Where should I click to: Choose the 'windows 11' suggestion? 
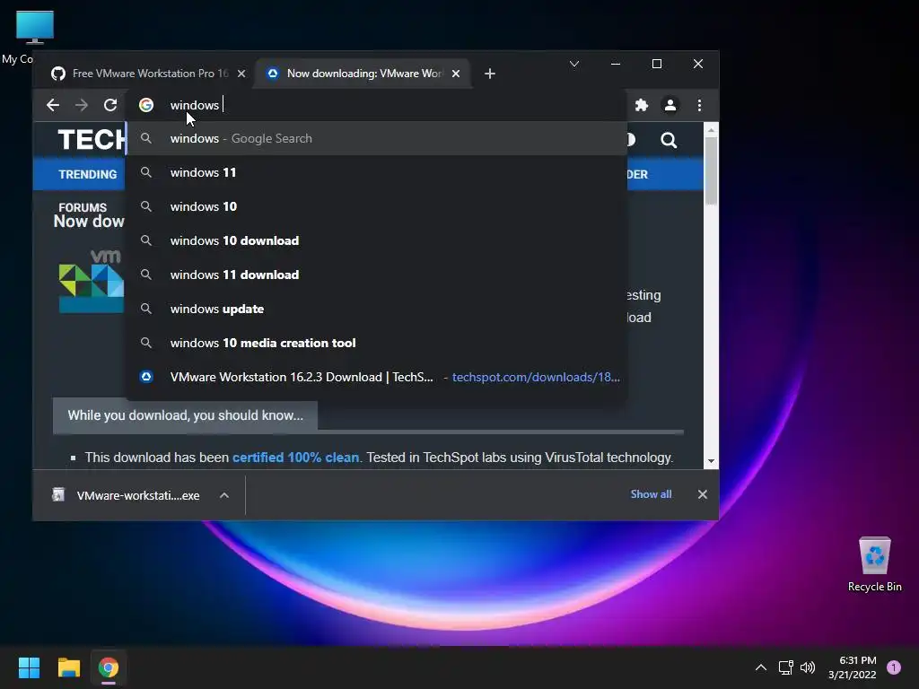coord(376,172)
